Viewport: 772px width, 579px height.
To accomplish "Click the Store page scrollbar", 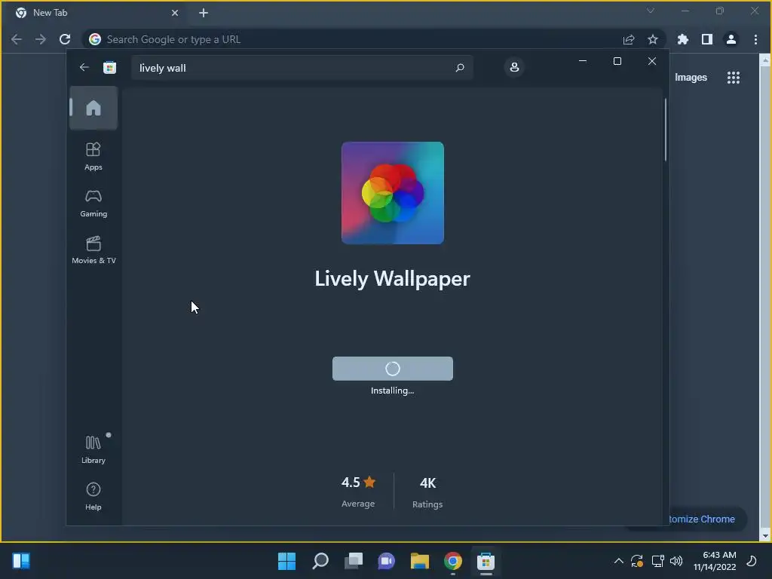I will click(665, 130).
